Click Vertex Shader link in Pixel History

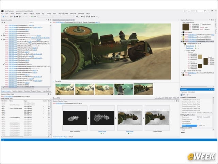tap(190, 46)
